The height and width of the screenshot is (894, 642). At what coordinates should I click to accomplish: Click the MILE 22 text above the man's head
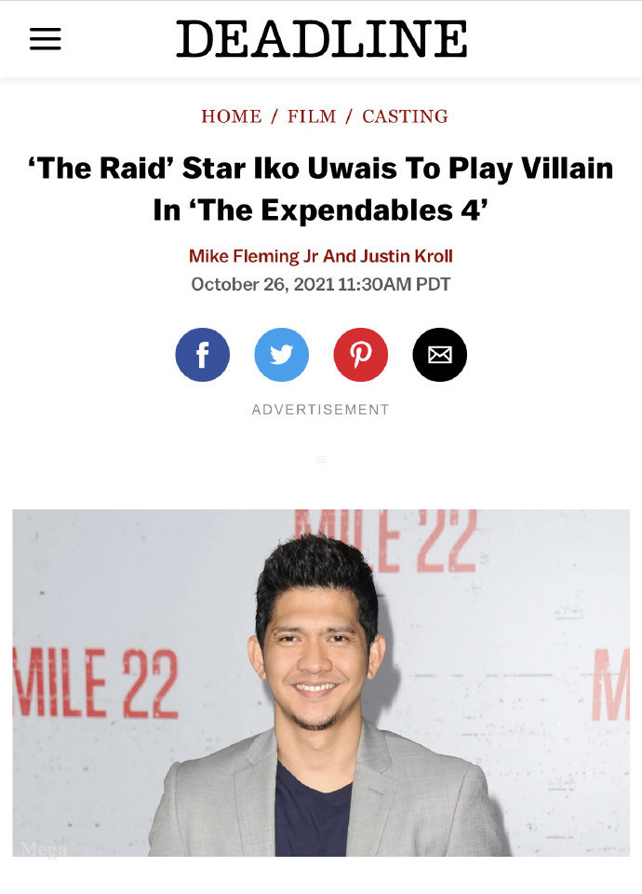click(x=385, y=540)
